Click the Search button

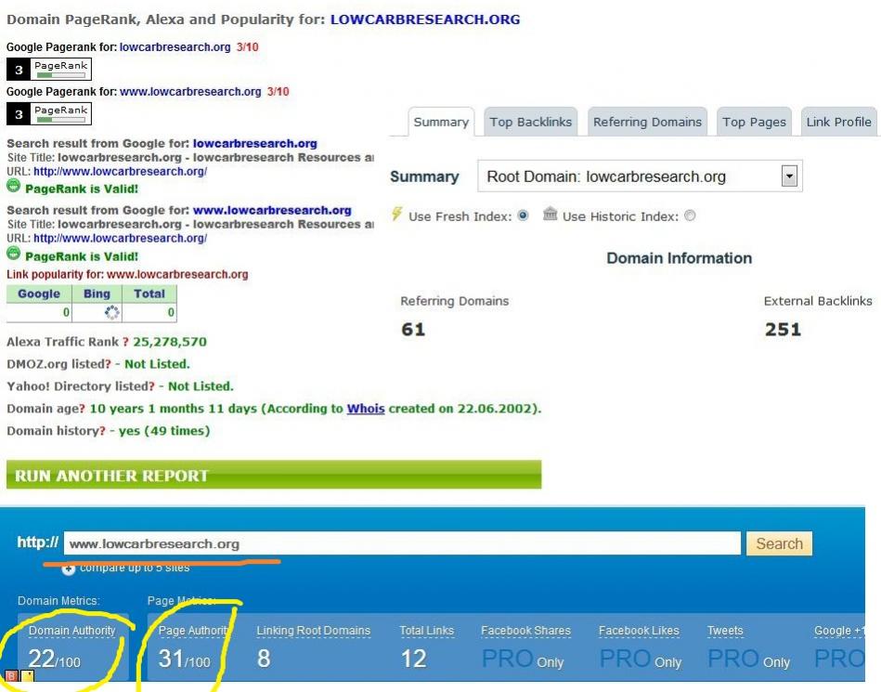(779, 543)
